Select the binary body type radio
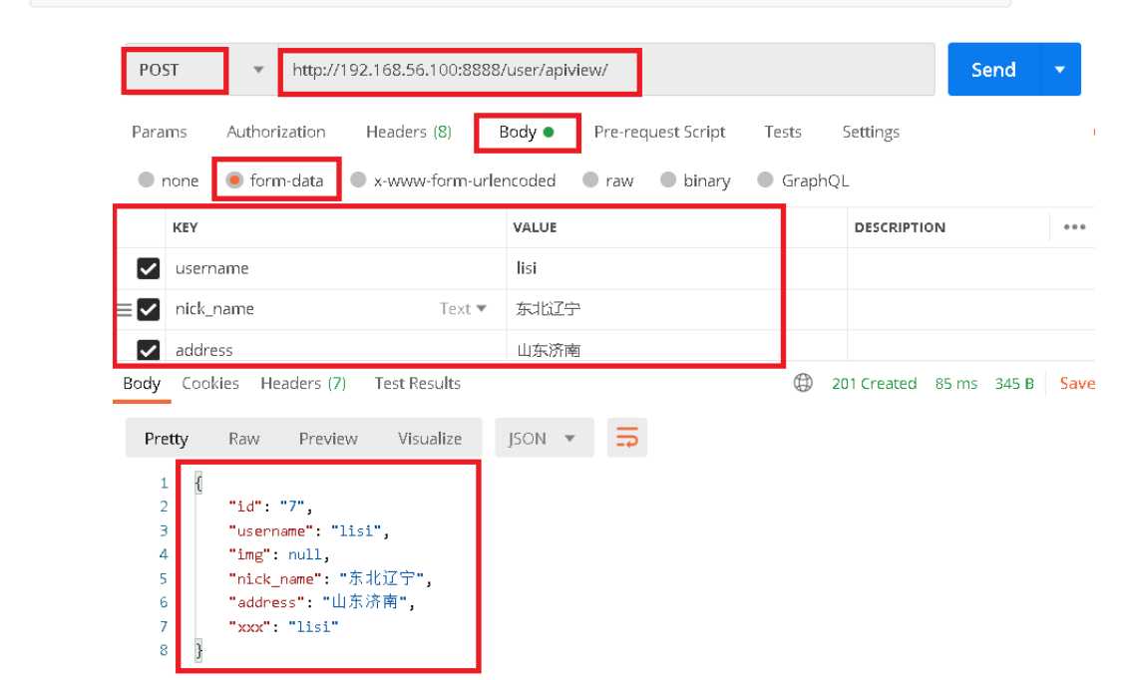This screenshot has width=1127, height=680. point(667,179)
